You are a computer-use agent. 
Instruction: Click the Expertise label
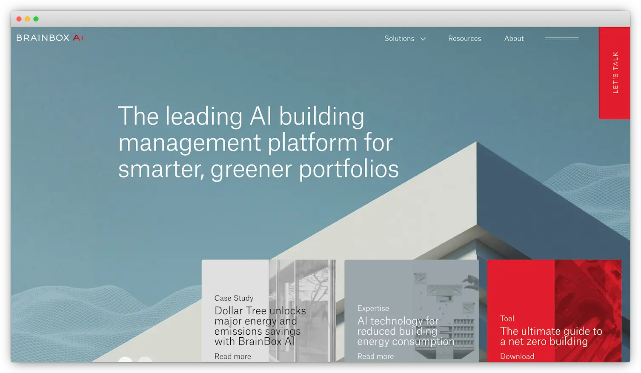point(373,308)
